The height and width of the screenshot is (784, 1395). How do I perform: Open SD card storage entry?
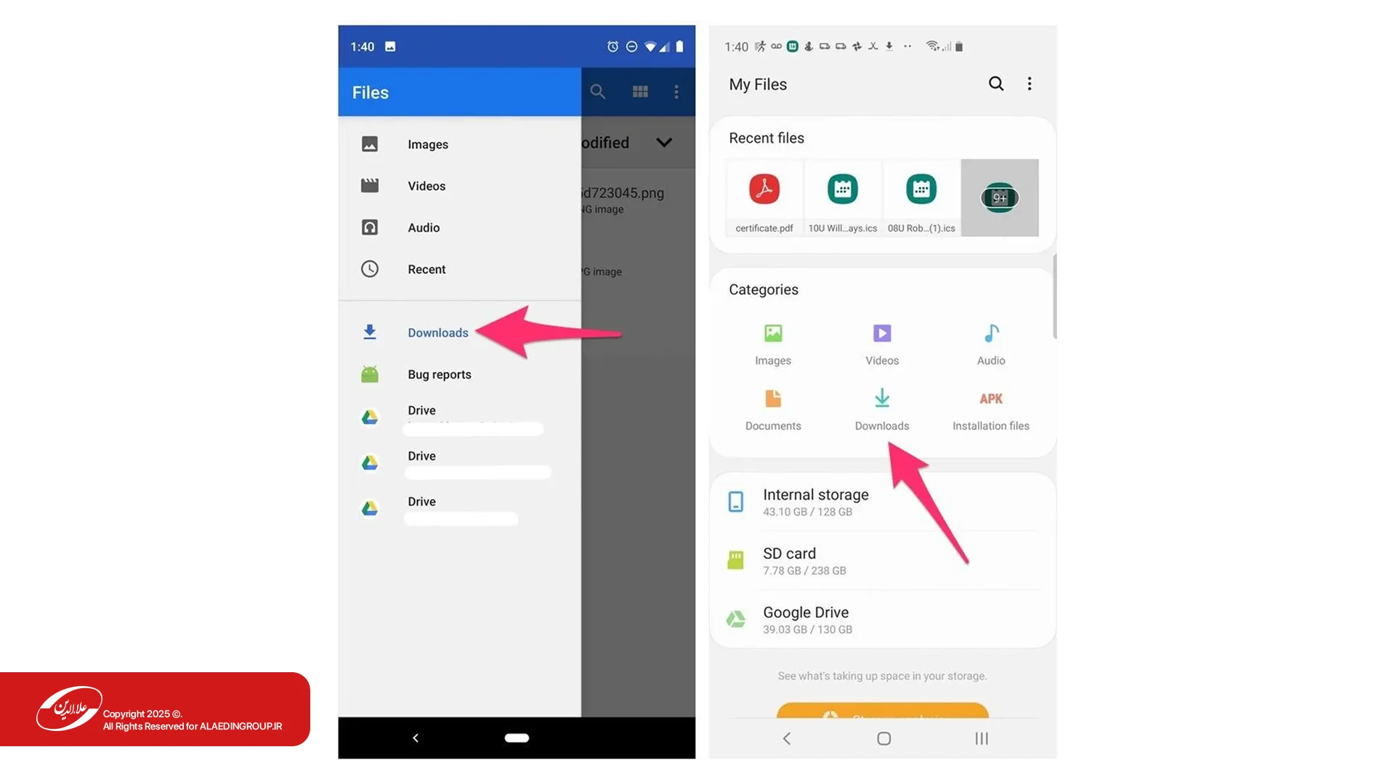point(790,560)
